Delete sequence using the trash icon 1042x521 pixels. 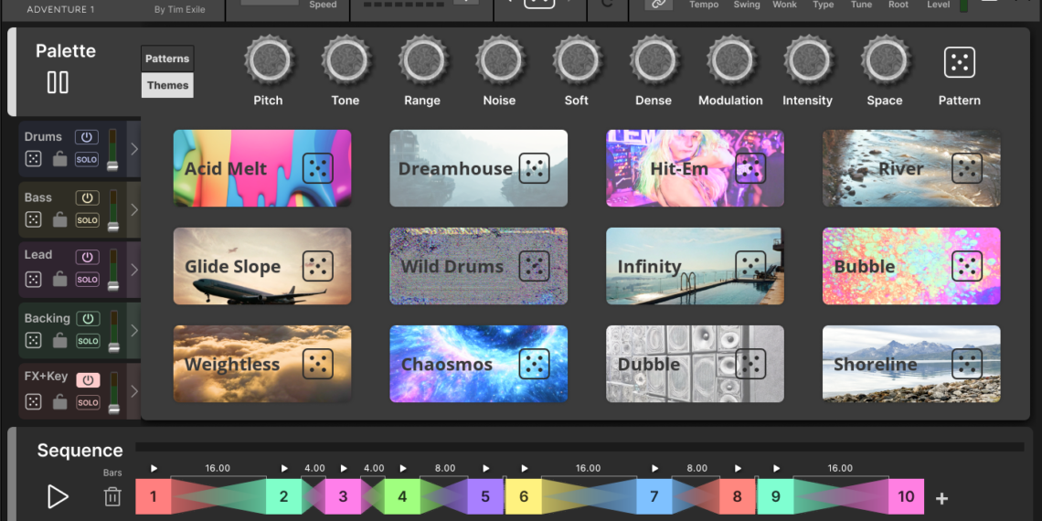[112, 496]
